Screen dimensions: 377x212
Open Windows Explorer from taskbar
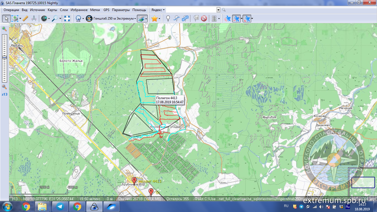coord(43,206)
